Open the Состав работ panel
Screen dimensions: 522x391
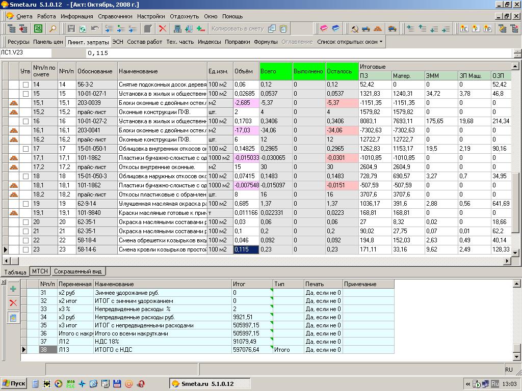pos(144,42)
